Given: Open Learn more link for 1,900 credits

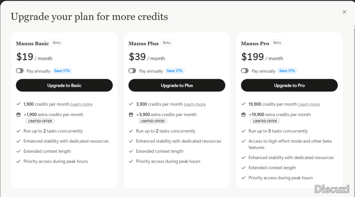Looking at the screenshot, I should click(82, 104).
